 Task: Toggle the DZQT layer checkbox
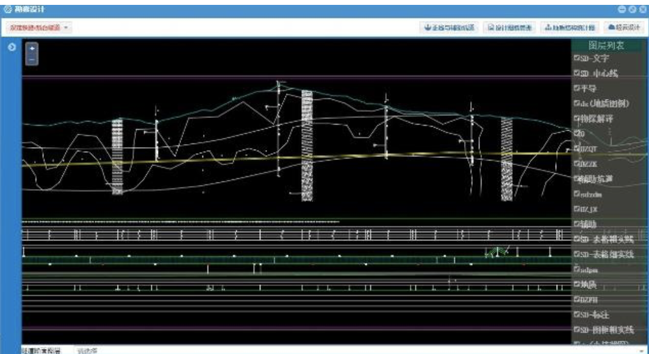576,149
